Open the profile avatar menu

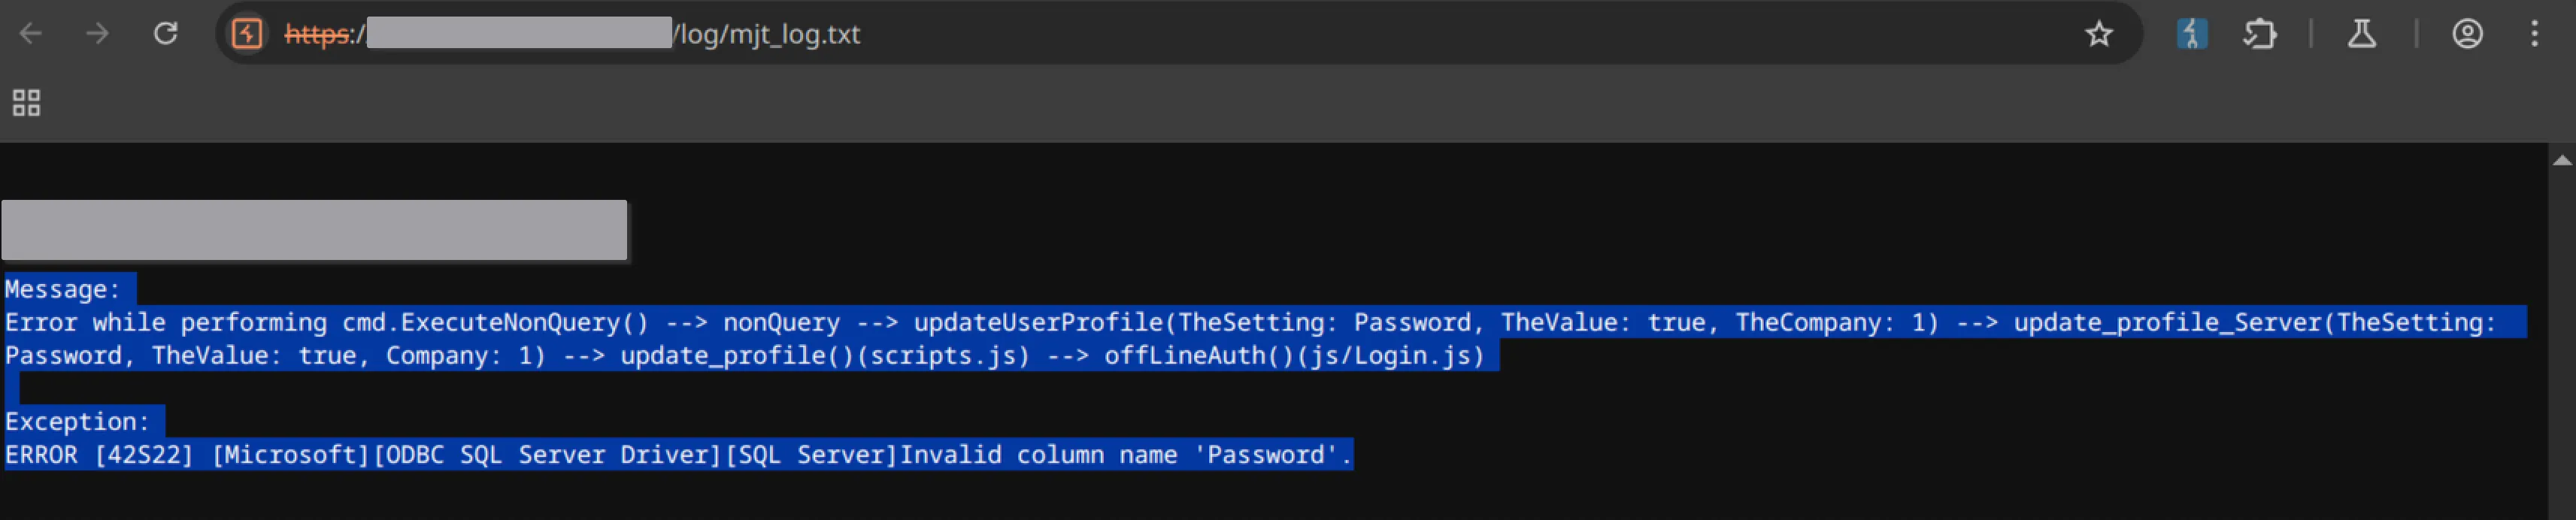[x=2467, y=34]
